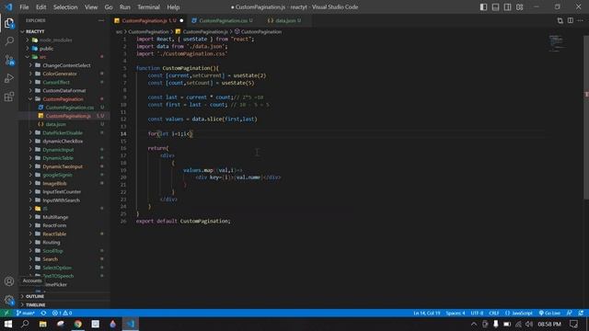Go to line via Ln 14, Col 19
Screen dimensions: 589x331
point(427,313)
